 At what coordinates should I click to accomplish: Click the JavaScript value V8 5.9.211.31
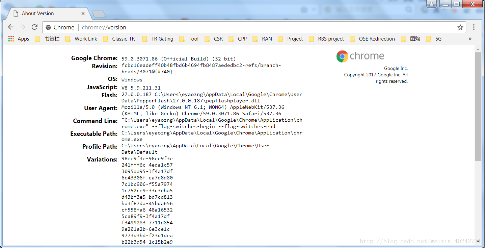(x=141, y=88)
